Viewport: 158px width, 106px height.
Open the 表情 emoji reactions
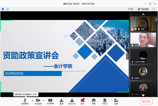[x=94, y=101]
